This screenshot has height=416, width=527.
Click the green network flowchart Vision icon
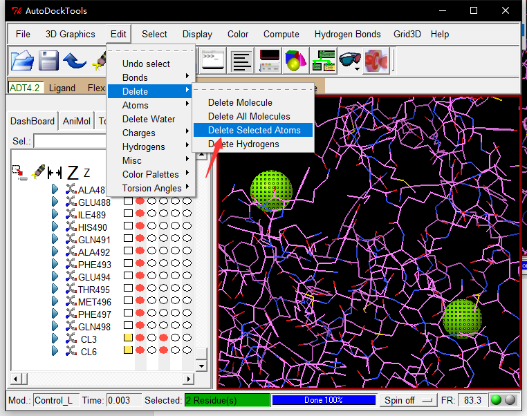(324, 61)
